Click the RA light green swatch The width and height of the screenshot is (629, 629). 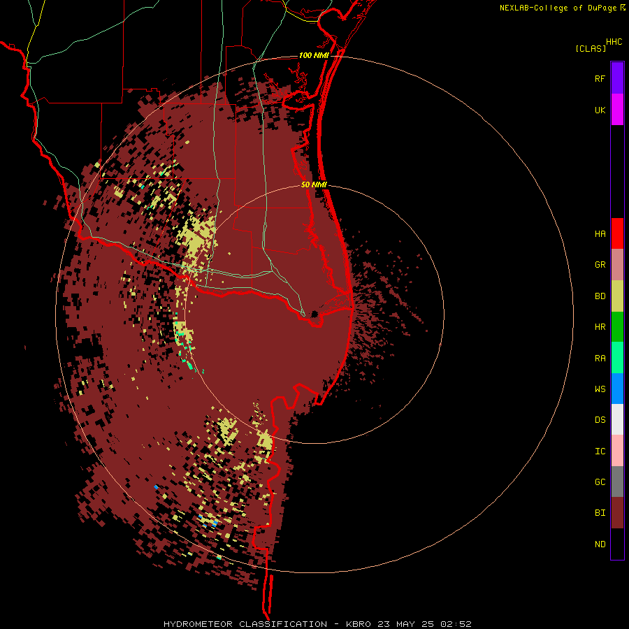(x=617, y=358)
